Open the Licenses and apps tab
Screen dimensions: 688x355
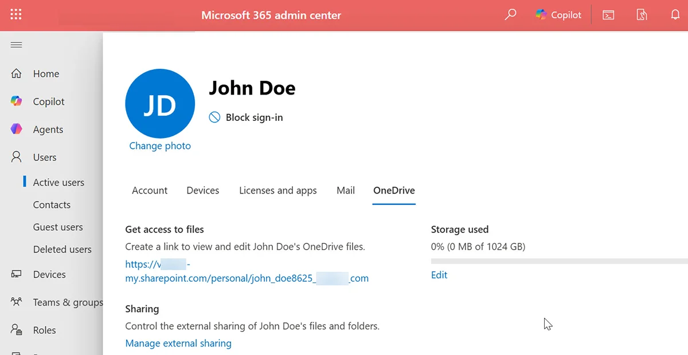[277, 190]
